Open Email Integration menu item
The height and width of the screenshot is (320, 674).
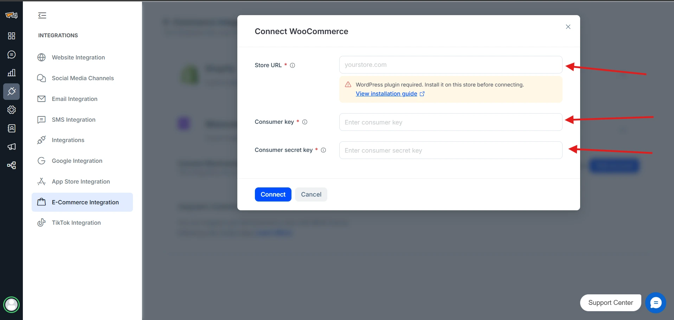tap(82, 99)
